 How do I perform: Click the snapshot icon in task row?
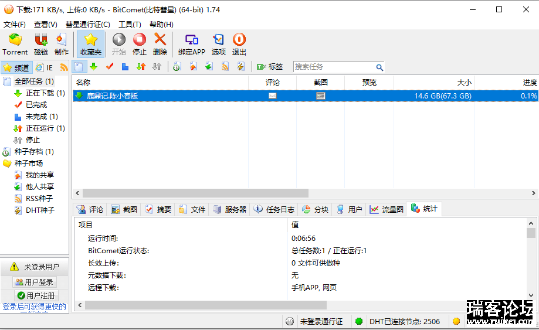(x=320, y=96)
